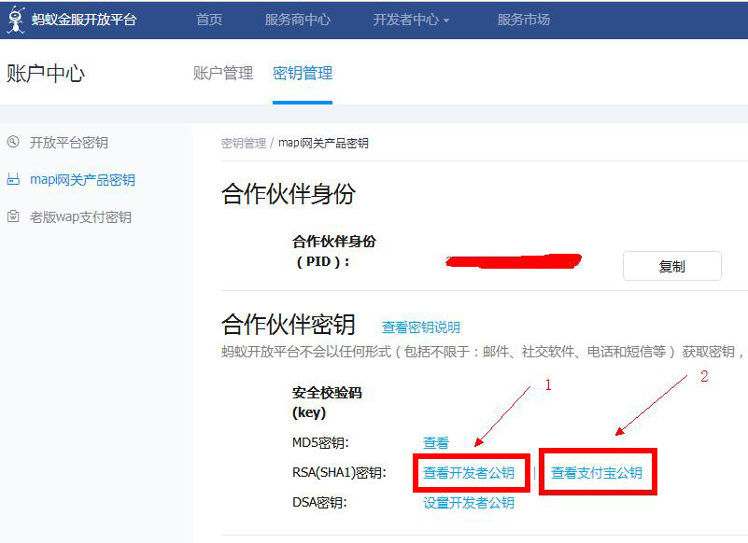Screen dimensions: 748x543
Task: Click the 蚂蚁金服开放平台 title text
Action: [84, 20]
